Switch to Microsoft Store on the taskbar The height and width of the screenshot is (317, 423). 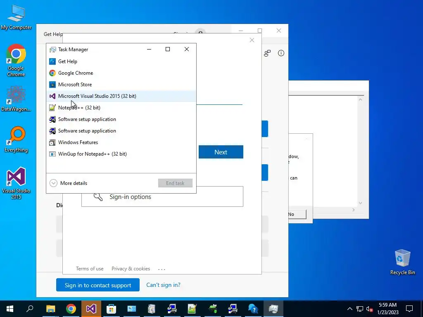pyautogui.click(x=112, y=309)
